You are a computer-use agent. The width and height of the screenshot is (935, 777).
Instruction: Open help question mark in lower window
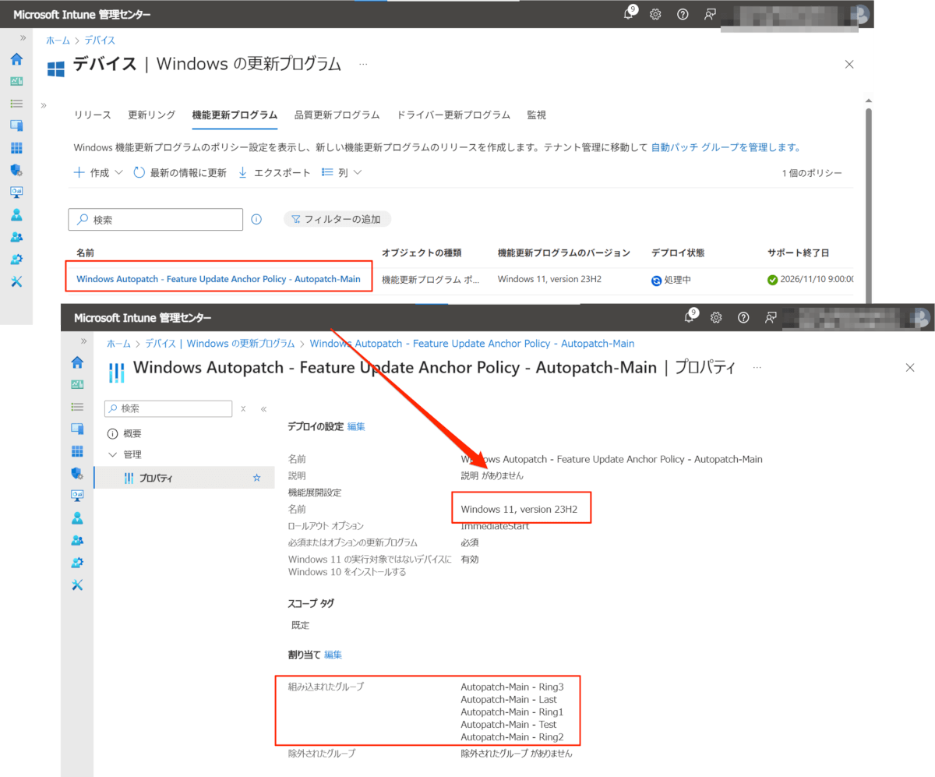(x=743, y=317)
